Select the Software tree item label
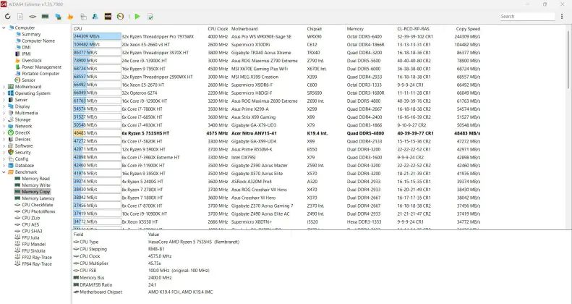572x304 pixels. tap(24, 146)
